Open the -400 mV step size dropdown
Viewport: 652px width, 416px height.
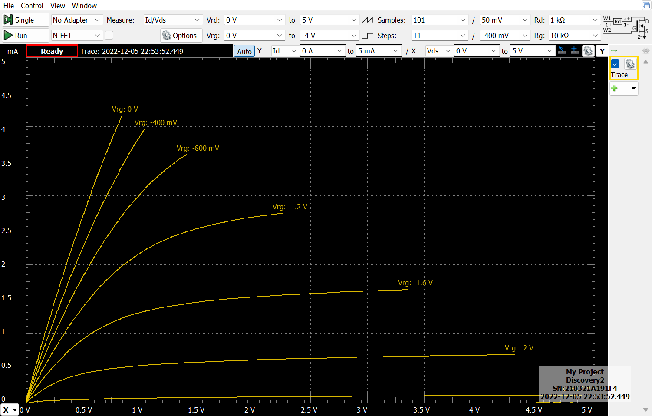[505, 36]
